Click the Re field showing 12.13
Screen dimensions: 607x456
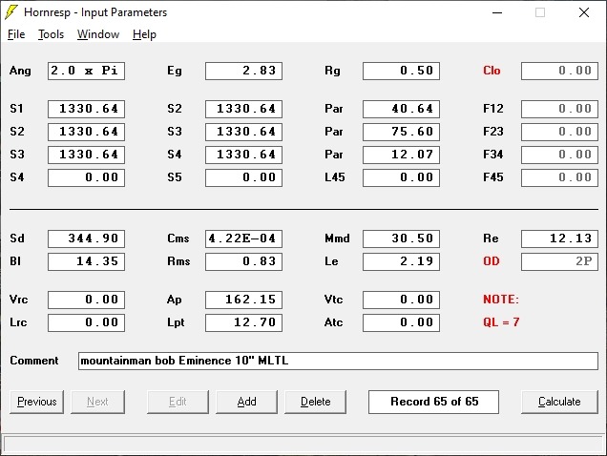coord(559,238)
